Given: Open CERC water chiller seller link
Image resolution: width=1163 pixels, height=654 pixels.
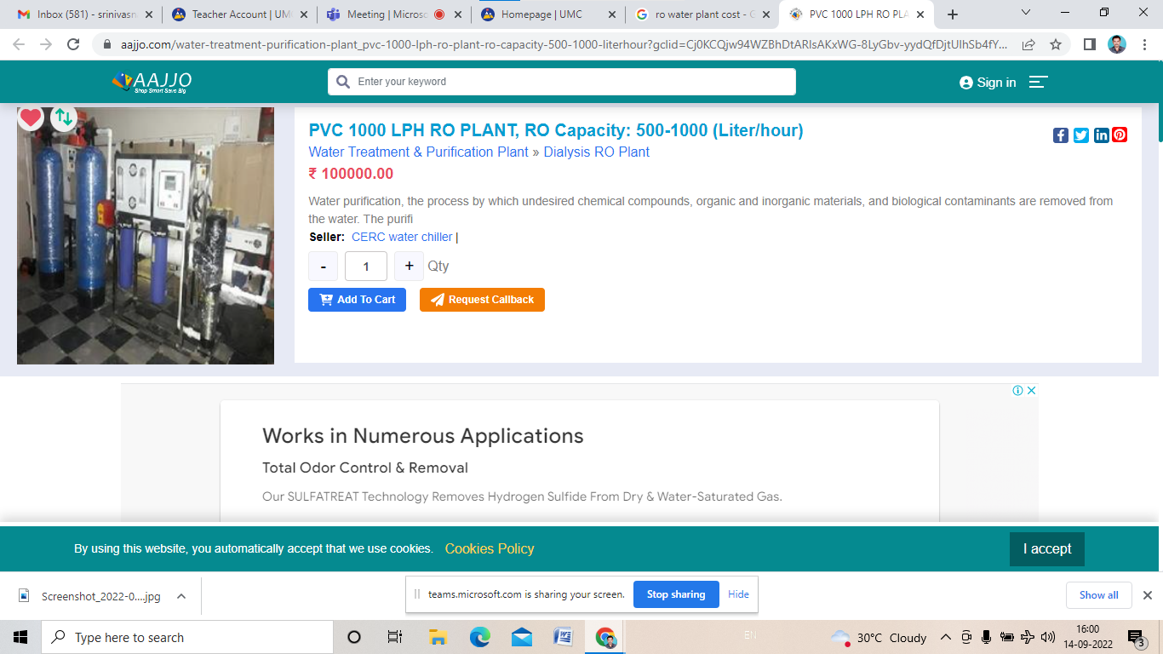Looking at the screenshot, I should (x=402, y=237).
